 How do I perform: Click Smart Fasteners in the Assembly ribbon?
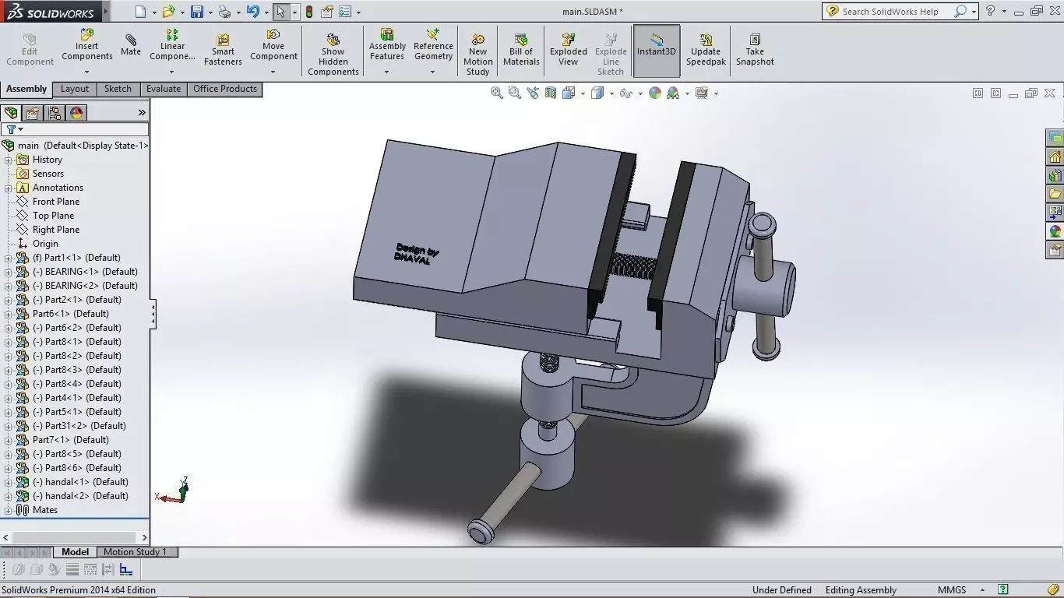click(223, 50)
